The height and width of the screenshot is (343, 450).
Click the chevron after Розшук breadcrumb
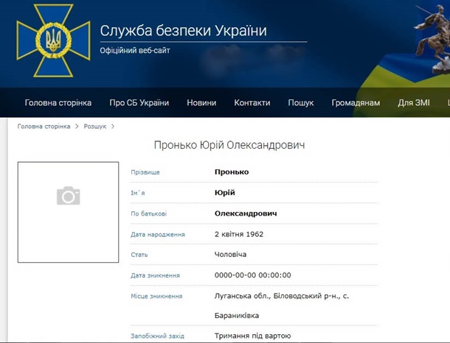113,127
